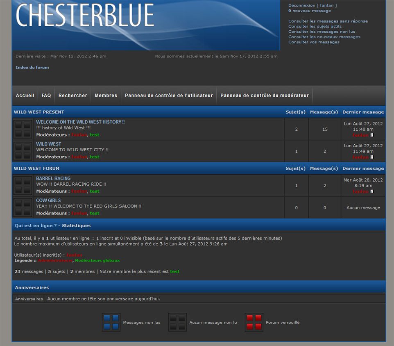The height and width of the screenshot is (346, 394).
Task: Click the forum status icon beside WELCOME ON THE WILD WEST HISTORY
Action: tap(23, 129)
